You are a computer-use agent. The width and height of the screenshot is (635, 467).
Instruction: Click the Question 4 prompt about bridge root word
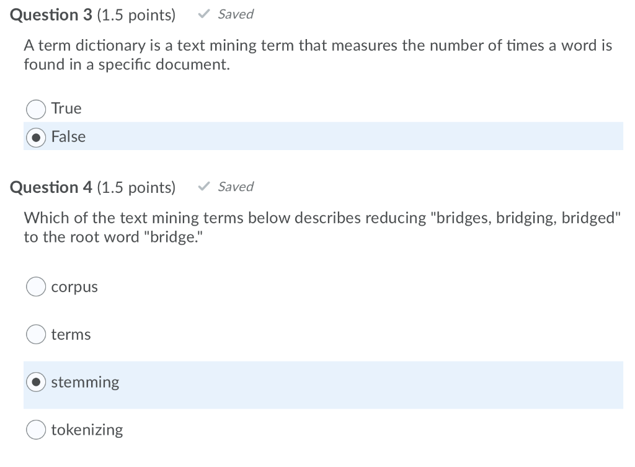click(x=310, y=227)
